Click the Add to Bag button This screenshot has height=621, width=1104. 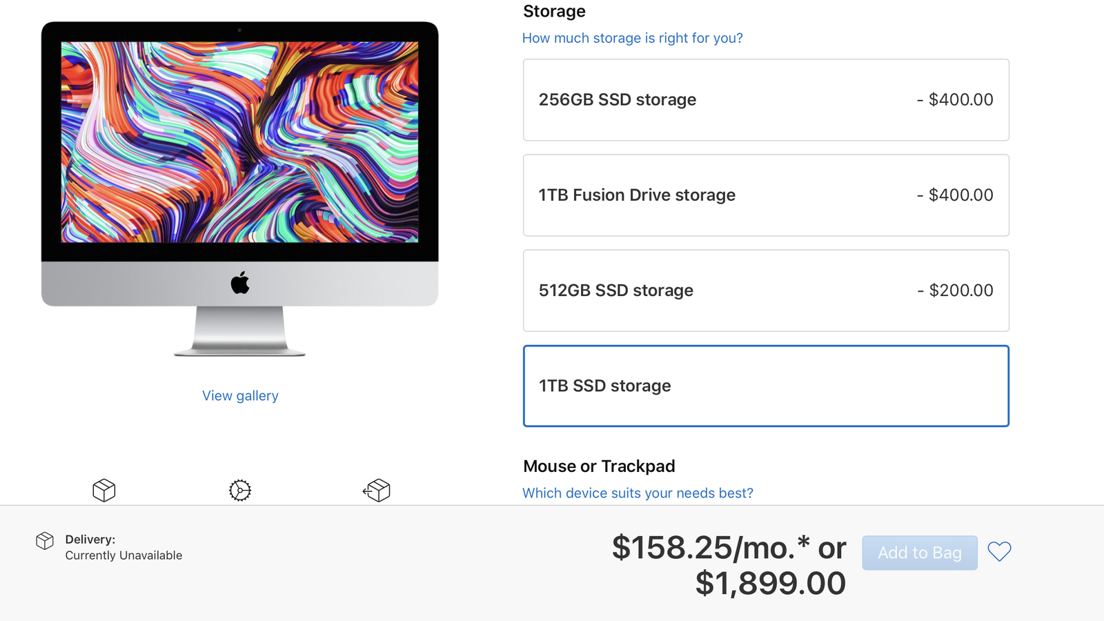(x=919, y=552)
